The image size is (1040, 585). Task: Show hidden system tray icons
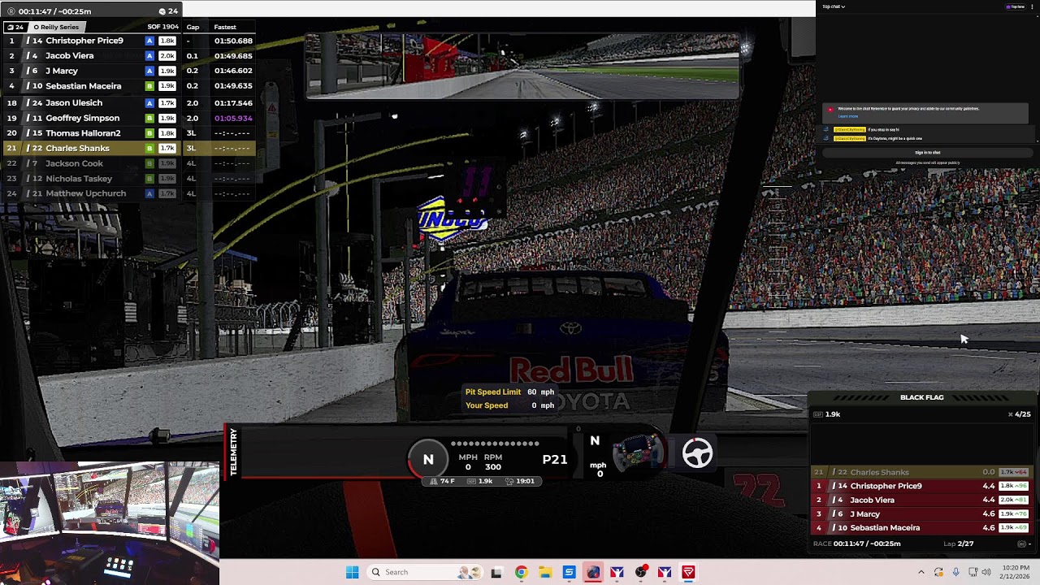pos(921,572)
